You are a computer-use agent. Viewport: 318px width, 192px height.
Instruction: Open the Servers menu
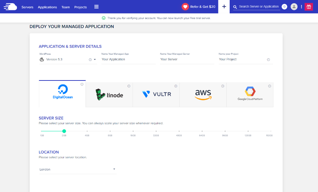tap(27, 7)
